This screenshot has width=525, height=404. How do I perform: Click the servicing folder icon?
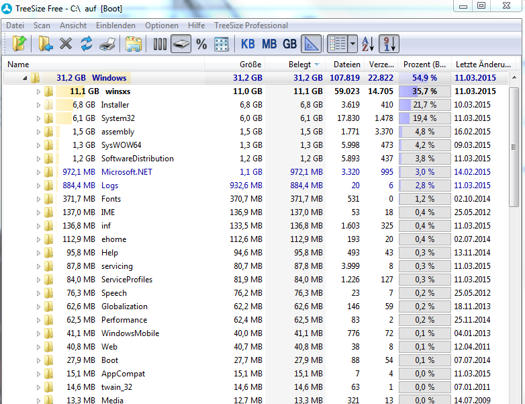(48, 266)
